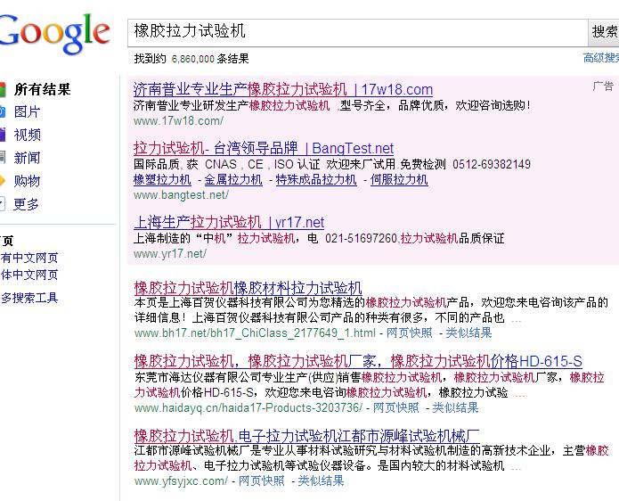Open the 橡塑拉力机 sitelink
Image resolution: width=619 pixels, height=501 pixels.
pyautogui.click(x=162, y=180)
